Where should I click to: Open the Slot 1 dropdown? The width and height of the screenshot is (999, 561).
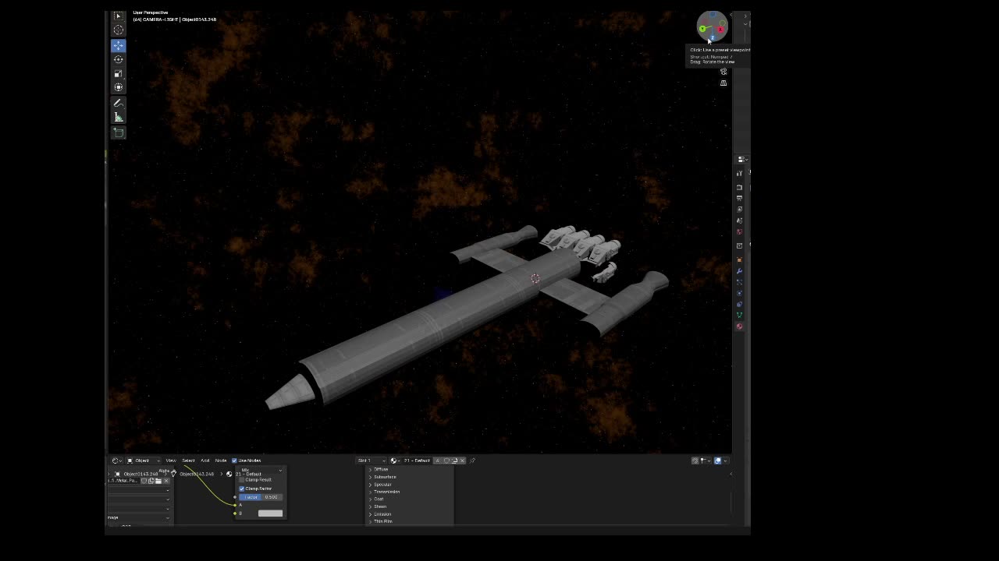point(372,460)
